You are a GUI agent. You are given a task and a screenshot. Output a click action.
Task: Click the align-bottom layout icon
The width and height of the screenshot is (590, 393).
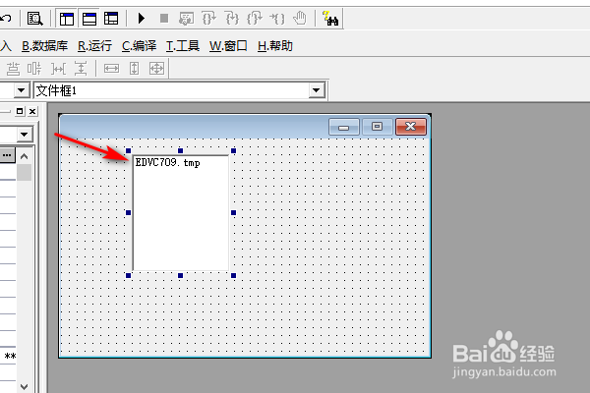[13, 69]
